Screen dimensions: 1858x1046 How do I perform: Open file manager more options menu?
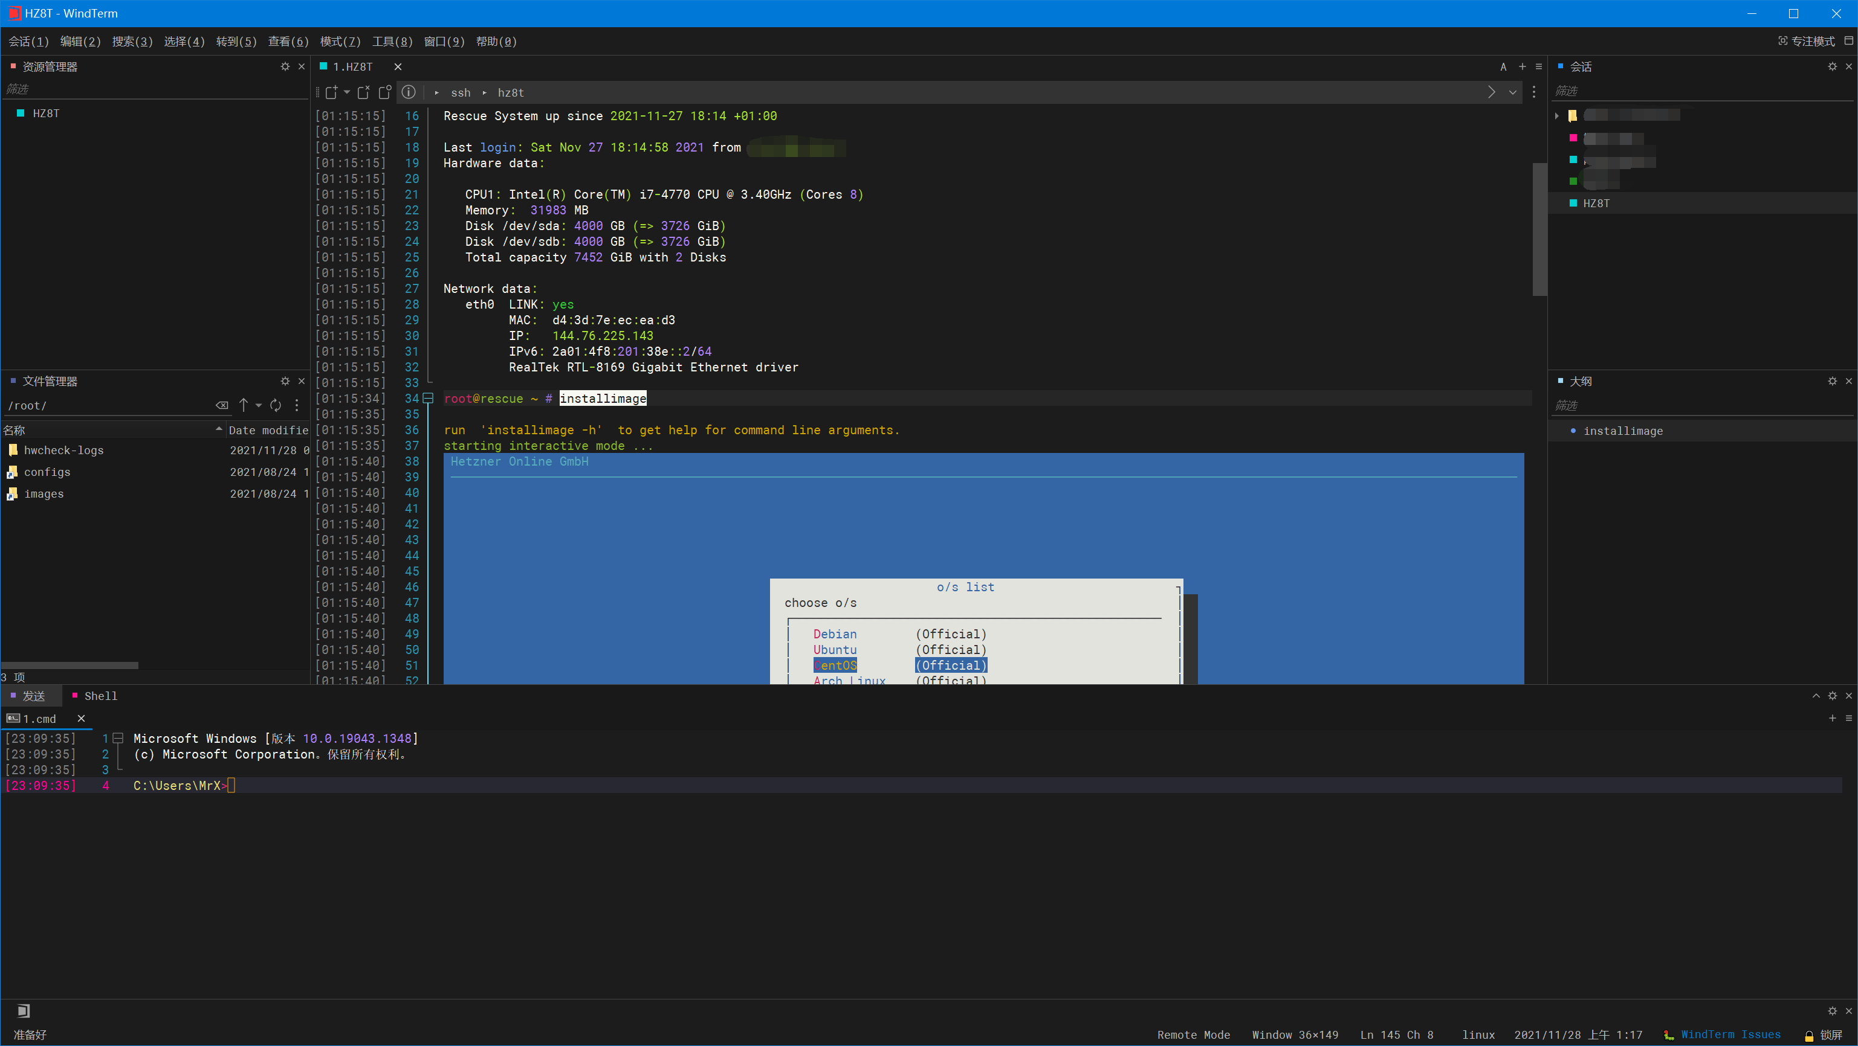coord(296,405)
